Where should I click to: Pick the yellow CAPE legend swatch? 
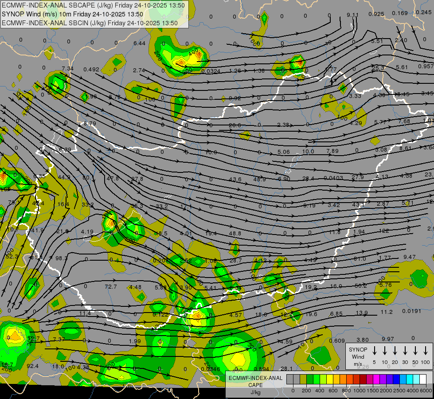click(x=330, y=379)
